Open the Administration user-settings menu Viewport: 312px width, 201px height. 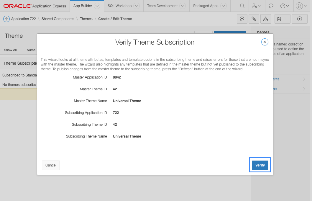pyautogui.click(x=256, y=6)
